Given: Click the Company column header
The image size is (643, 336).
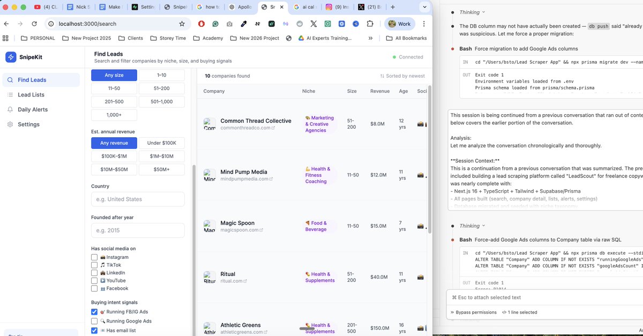Looking at the screenshot, I should (x=214, y=91).
